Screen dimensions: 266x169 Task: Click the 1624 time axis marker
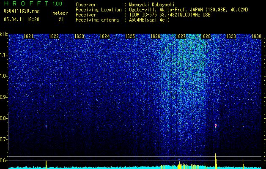coord(104,36)
